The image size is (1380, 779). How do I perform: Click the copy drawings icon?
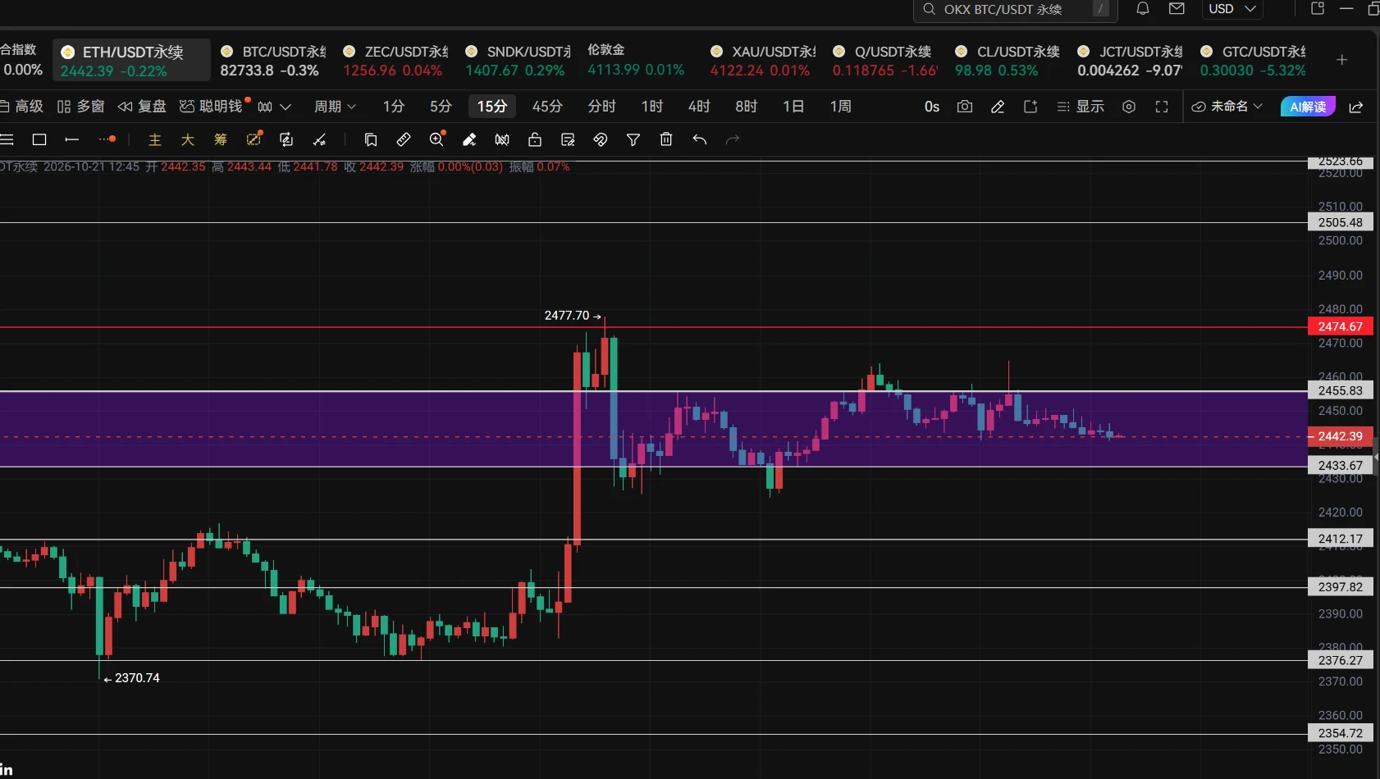(x=371, y=139)
